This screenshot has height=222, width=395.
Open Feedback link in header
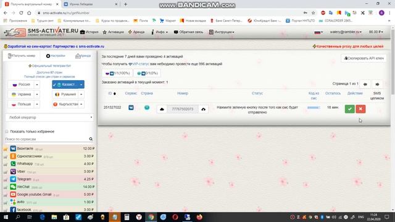coord(188,32)
